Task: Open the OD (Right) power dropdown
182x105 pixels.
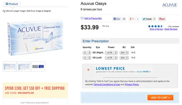Action: [111, 53]
